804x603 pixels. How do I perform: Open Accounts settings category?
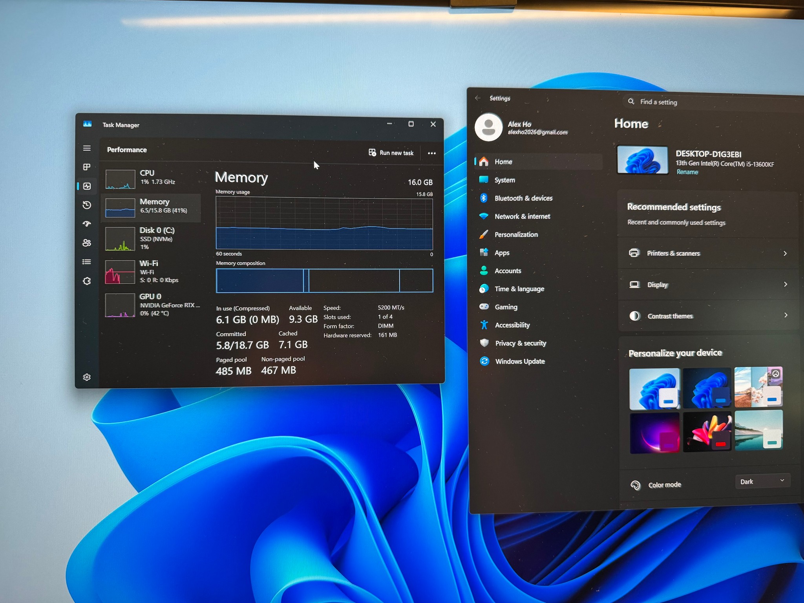[538, 271]
